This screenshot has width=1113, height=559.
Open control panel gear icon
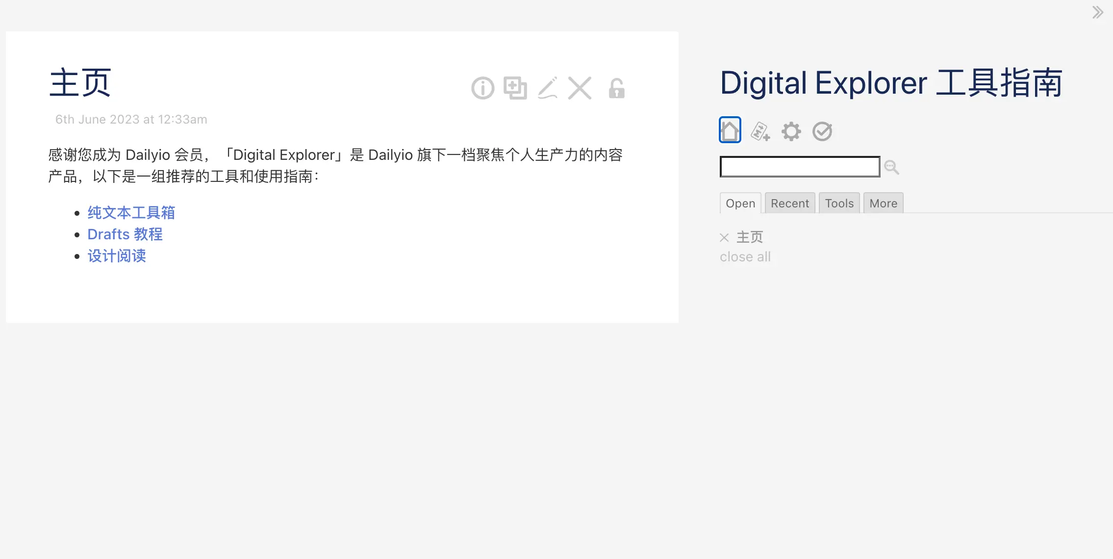[x=791, y=131]
